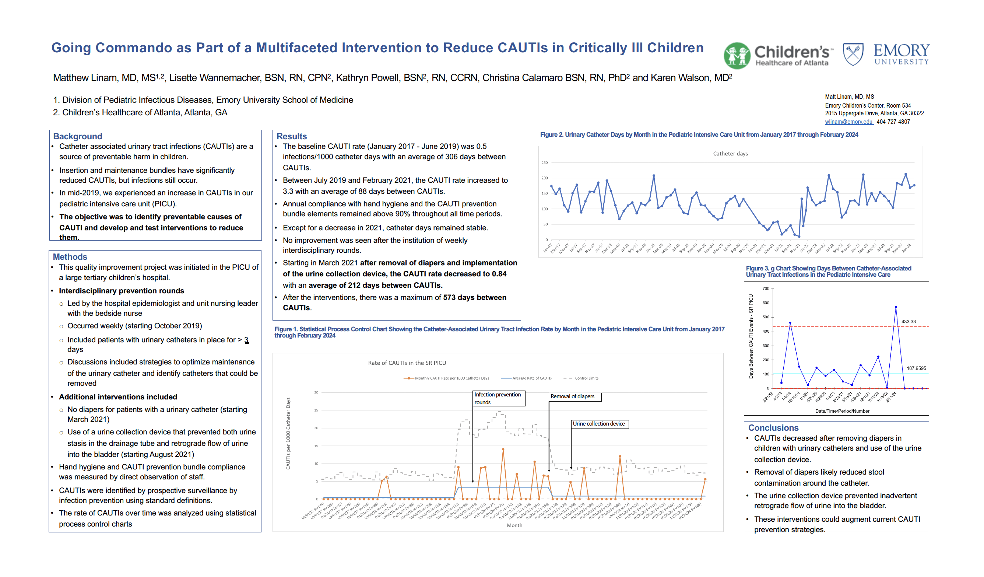This screenshot has height=577, width=984.
Task: Click the 'Month' axis label in Figure 1
Action: (x=514, y=525)
